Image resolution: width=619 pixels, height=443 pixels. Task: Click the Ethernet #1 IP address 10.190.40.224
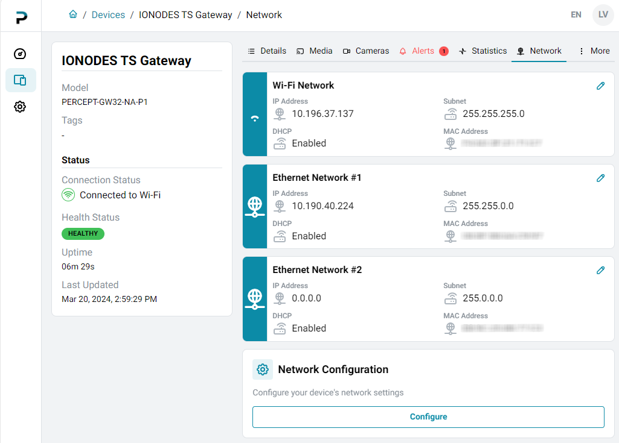[322, 206]
